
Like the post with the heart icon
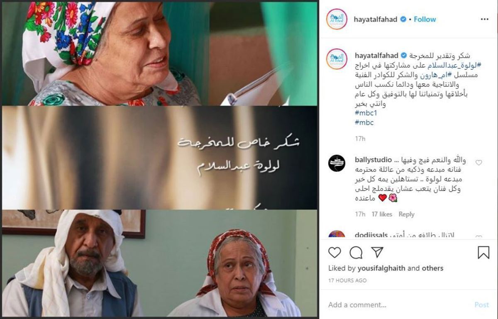pyautogui.click(x=334, y=252)
